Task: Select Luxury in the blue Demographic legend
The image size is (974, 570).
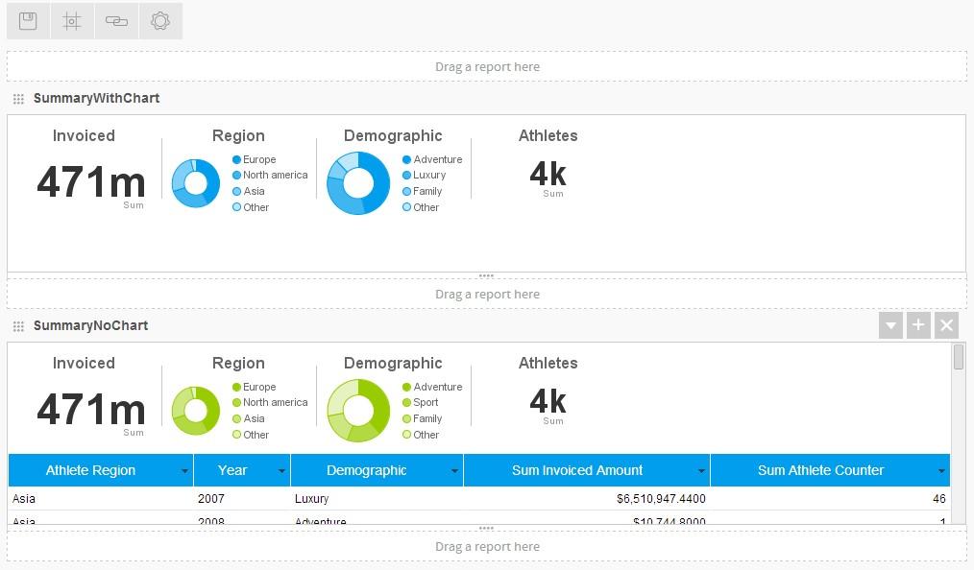Action: tap(425, 175)
